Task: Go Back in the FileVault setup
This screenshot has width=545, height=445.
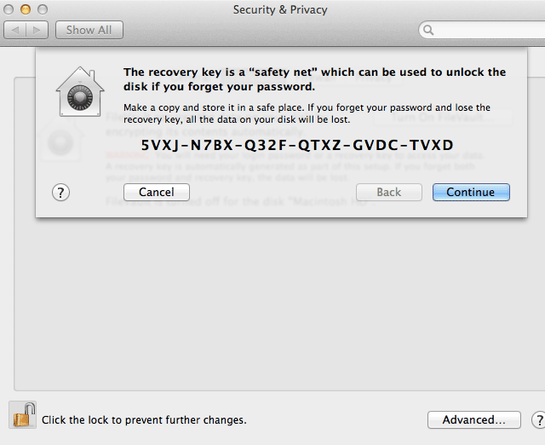Action: pos(389,192)
